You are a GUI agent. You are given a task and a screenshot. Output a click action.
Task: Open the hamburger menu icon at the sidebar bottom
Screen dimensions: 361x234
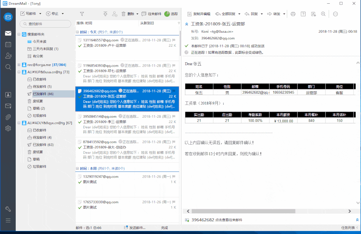[8, 220]
